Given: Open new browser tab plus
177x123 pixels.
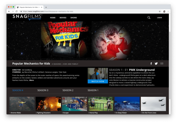Looking at the screenshot, I should pyautogui.click(x=46, y=7).
